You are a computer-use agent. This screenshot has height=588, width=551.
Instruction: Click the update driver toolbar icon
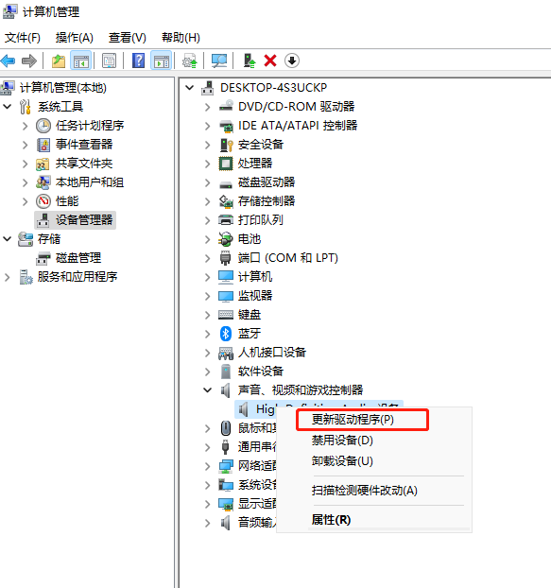click(x=190, y=61)
